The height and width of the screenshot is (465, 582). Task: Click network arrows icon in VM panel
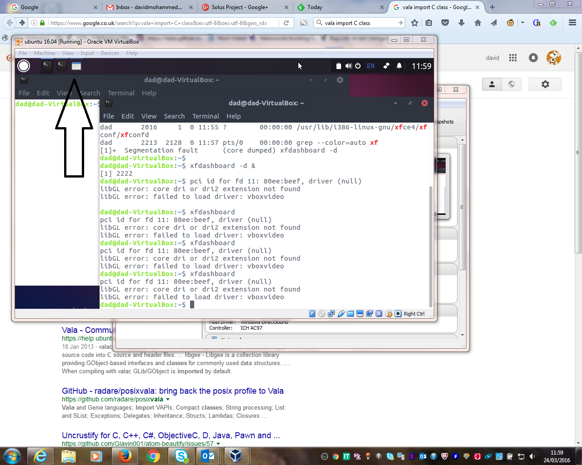(386, 66)
